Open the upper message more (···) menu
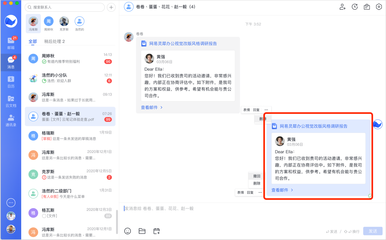The width and height of the screenshot is (386, 240). (x=266, y=110)
